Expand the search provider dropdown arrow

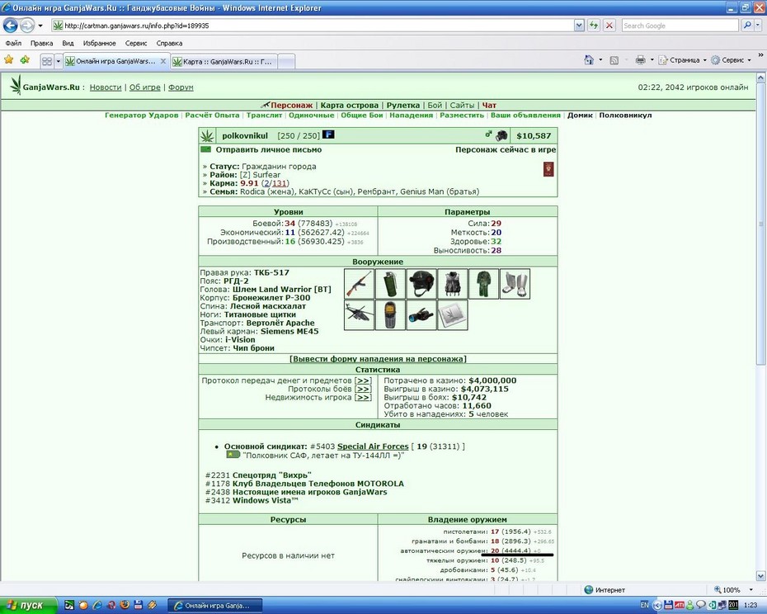pyautogui.click(x=759, y=26)
